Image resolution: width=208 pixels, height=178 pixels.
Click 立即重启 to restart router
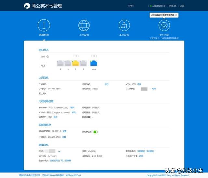point(141,151)
